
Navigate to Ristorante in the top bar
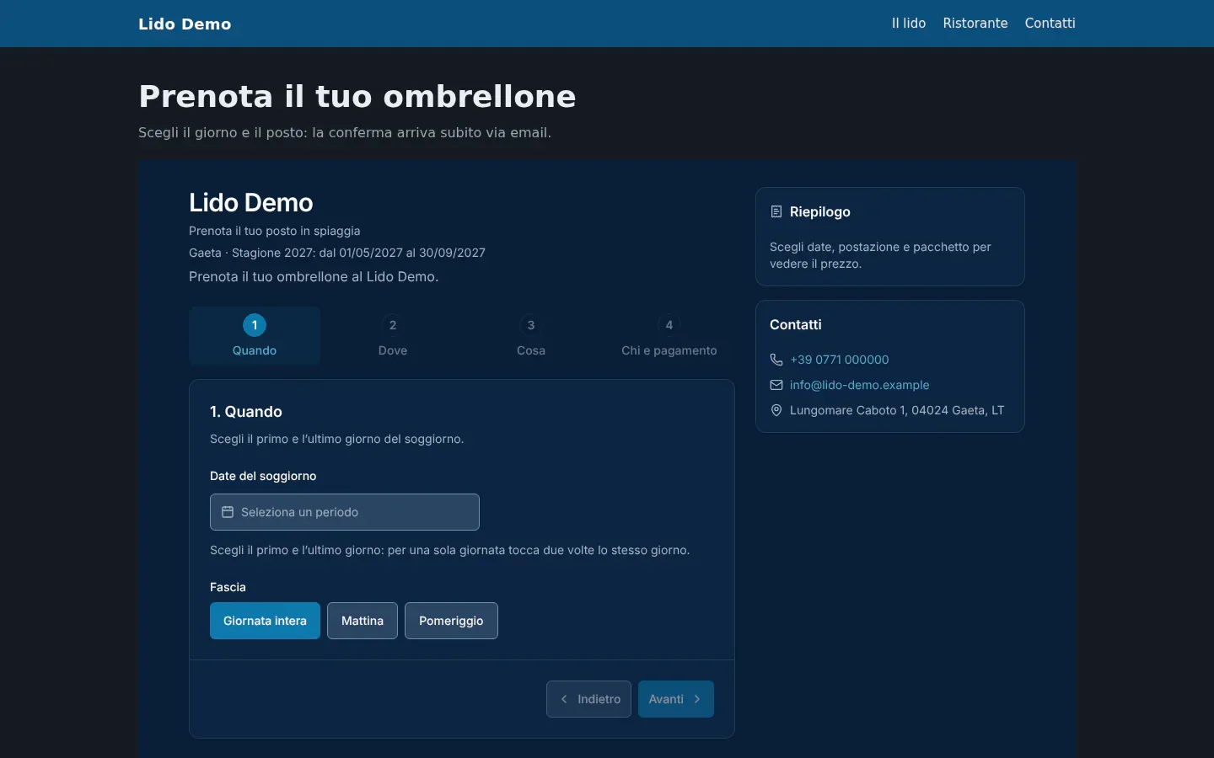(x=975, y=24)
